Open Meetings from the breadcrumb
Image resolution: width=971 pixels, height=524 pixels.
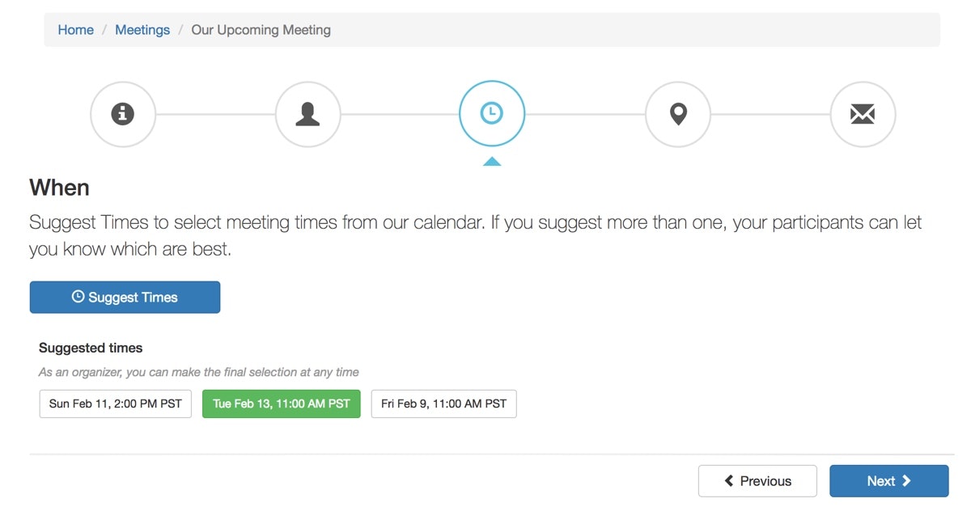pyautogui.click(x=142, y=29)
